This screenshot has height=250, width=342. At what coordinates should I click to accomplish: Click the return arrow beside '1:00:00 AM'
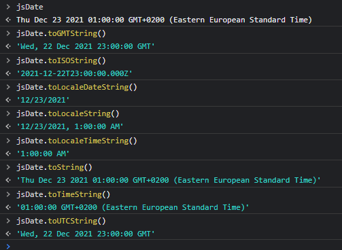(x=8, y=154)
